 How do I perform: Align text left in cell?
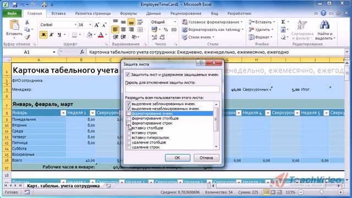click(116, 29)
